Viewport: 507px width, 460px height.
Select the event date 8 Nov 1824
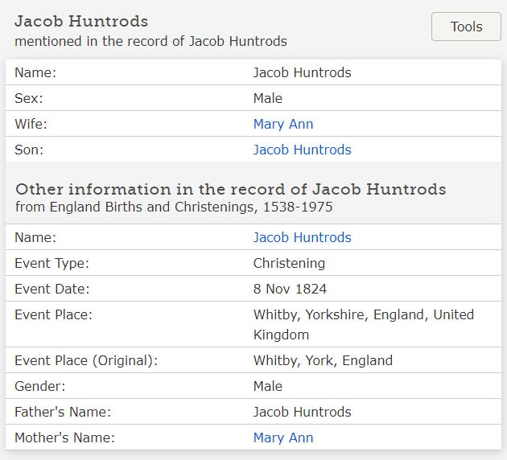click(x=290, y=289)
